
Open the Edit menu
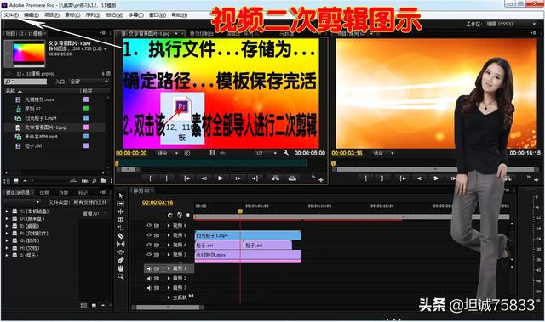tap(32, 15)
